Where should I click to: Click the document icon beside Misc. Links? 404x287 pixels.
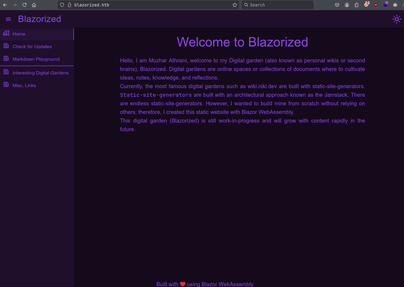[6, 85]
